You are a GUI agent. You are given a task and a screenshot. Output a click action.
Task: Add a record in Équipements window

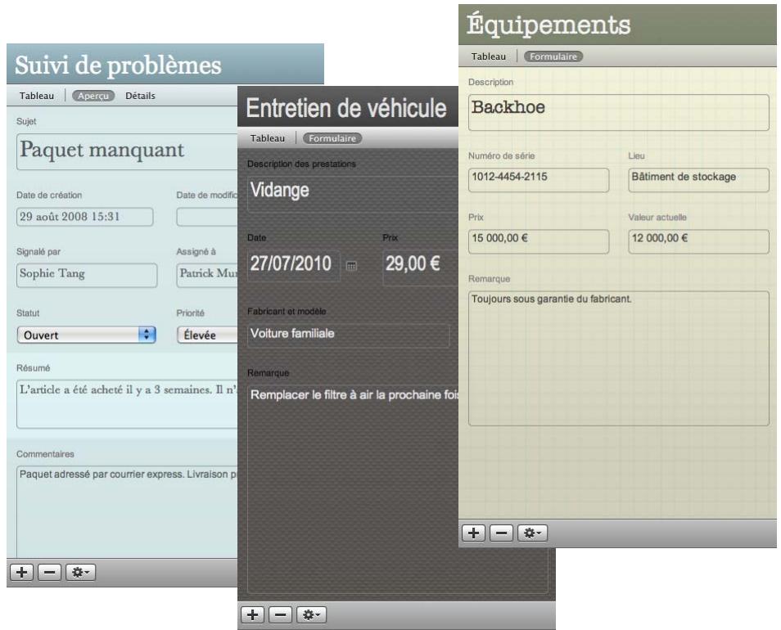[x=474, y=533]
